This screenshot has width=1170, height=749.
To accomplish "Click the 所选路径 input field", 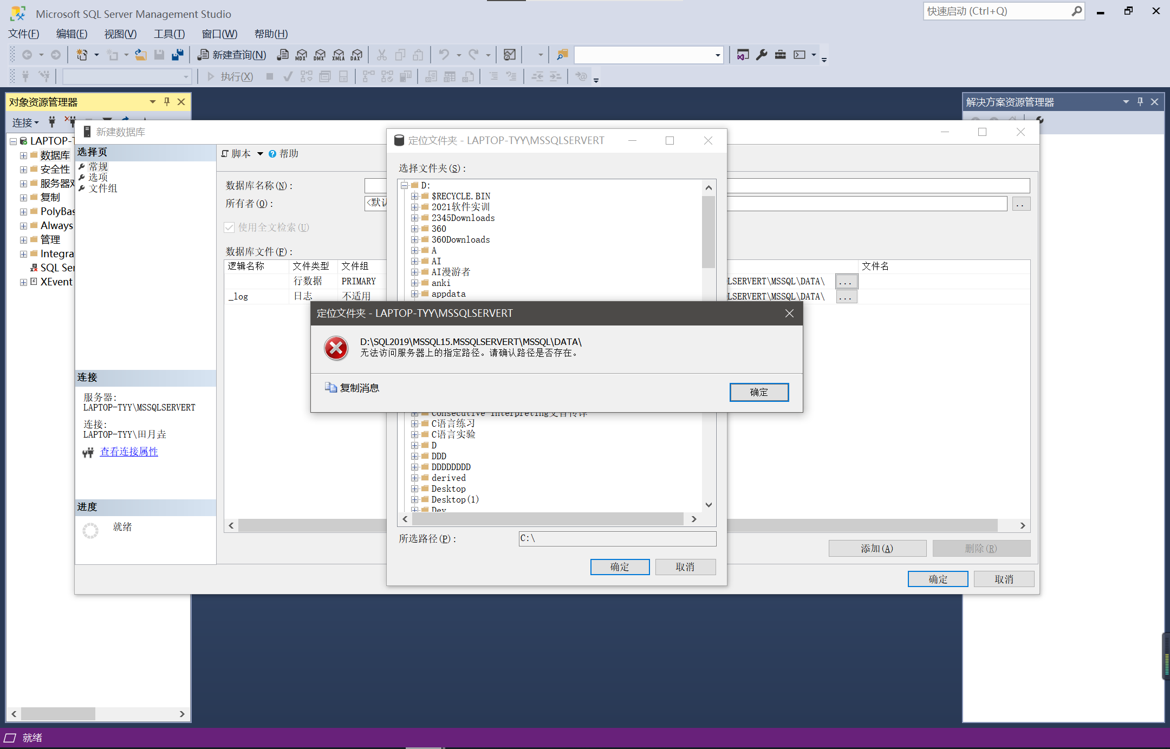I will 617,538.
